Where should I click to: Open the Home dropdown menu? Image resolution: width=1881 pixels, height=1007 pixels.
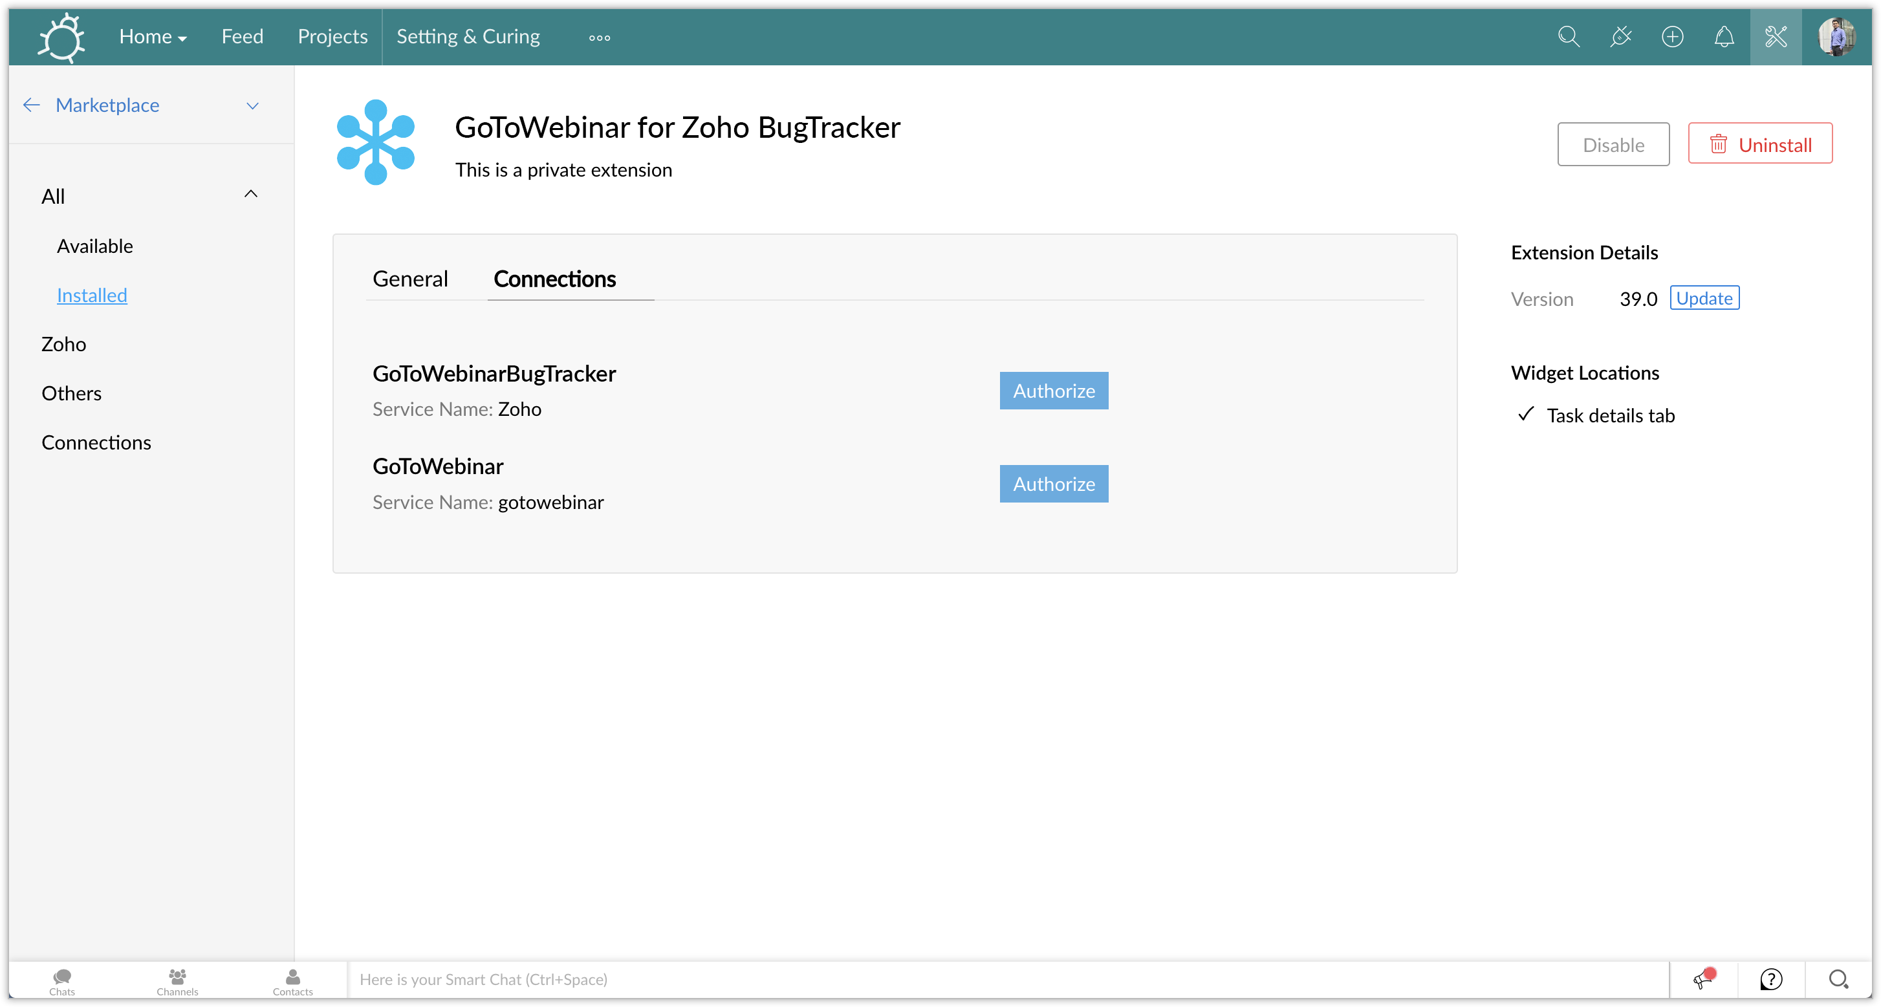(153, 36)
